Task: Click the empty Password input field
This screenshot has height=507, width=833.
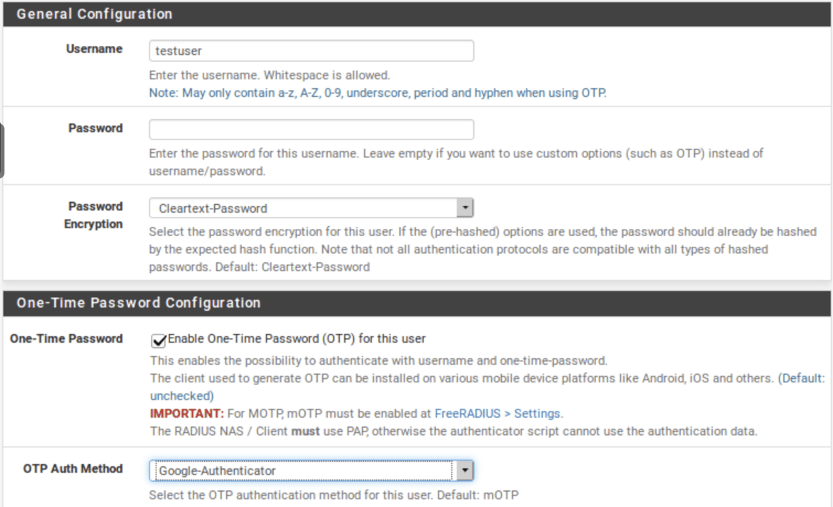Action: tap(311, 129)
